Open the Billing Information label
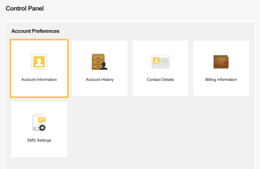 click(221, 80)
